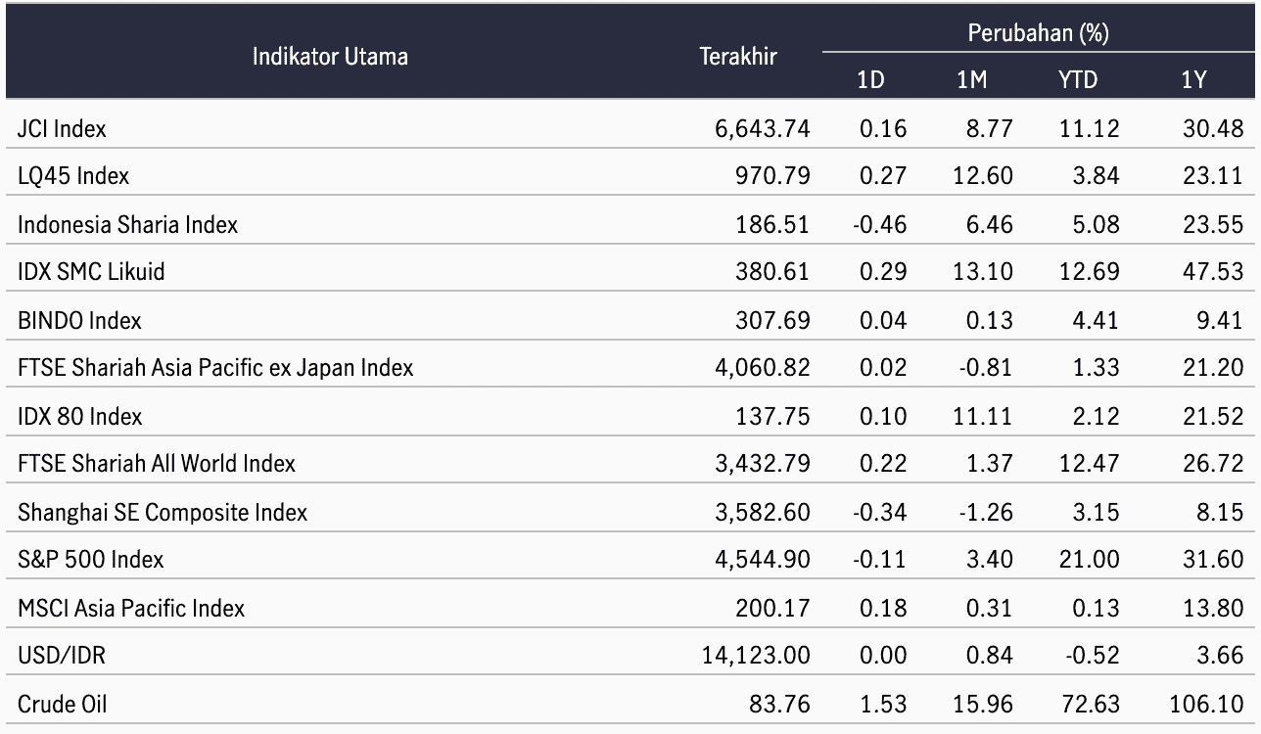
Task: Click the LQ45 Index row label
Action: point(73,176)
